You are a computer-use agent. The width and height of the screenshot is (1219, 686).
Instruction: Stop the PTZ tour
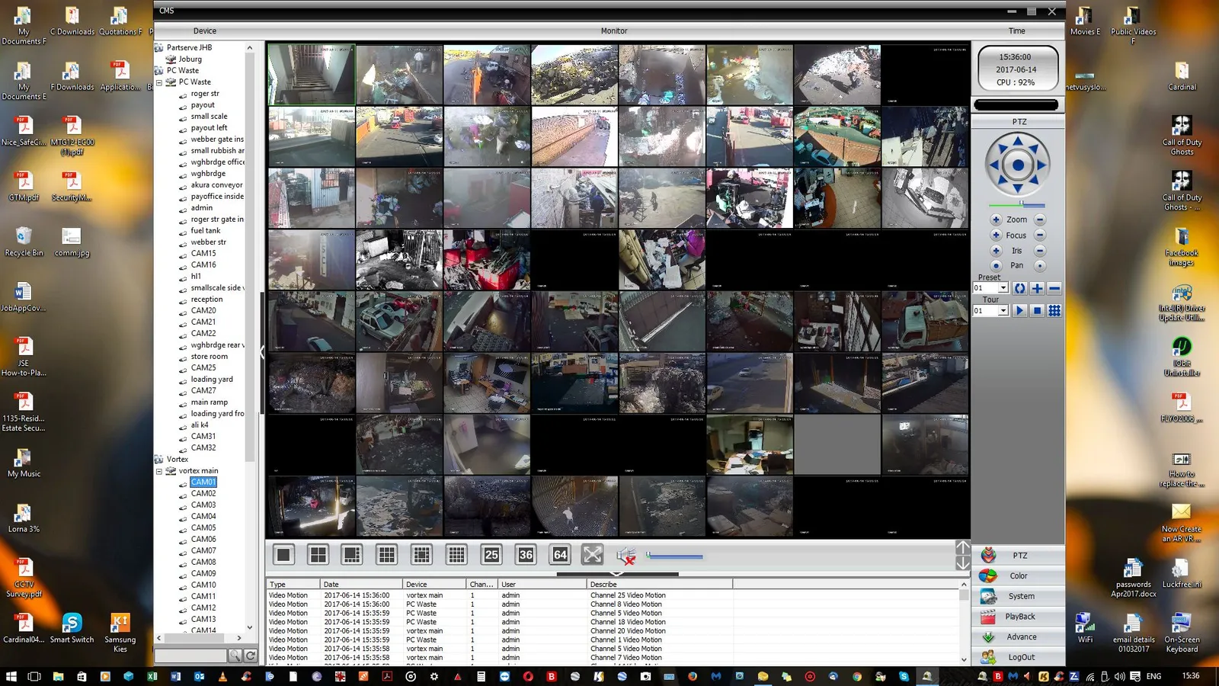(1037, 311)
